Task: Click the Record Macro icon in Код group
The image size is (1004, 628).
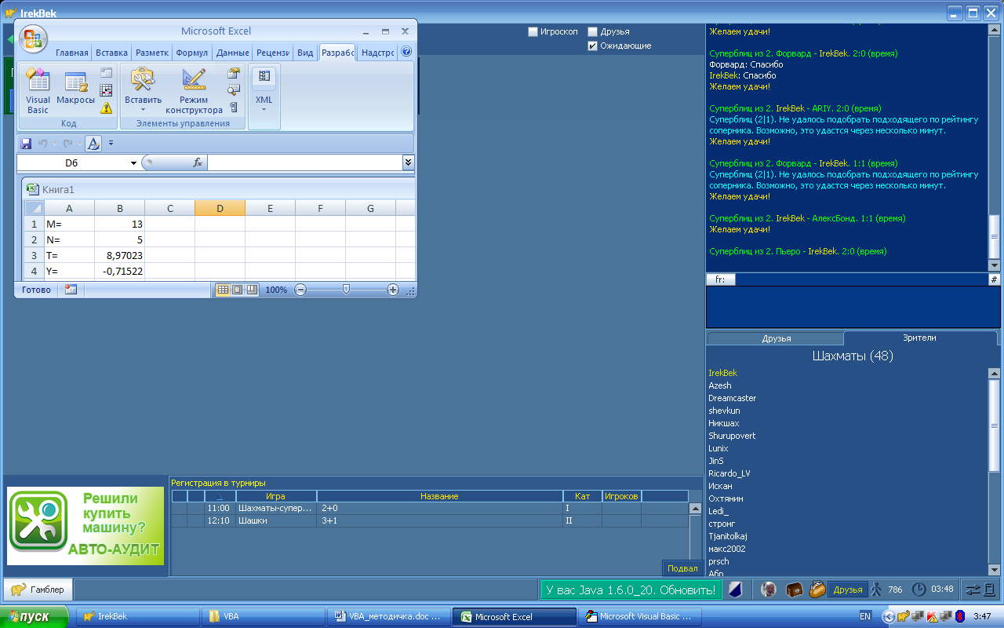Action: [x=107, y=73]
